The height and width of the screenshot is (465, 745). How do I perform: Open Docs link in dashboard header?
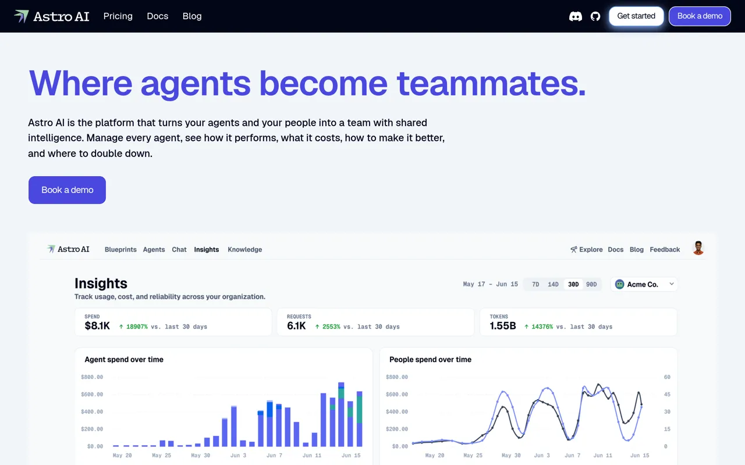coord(616,249)
